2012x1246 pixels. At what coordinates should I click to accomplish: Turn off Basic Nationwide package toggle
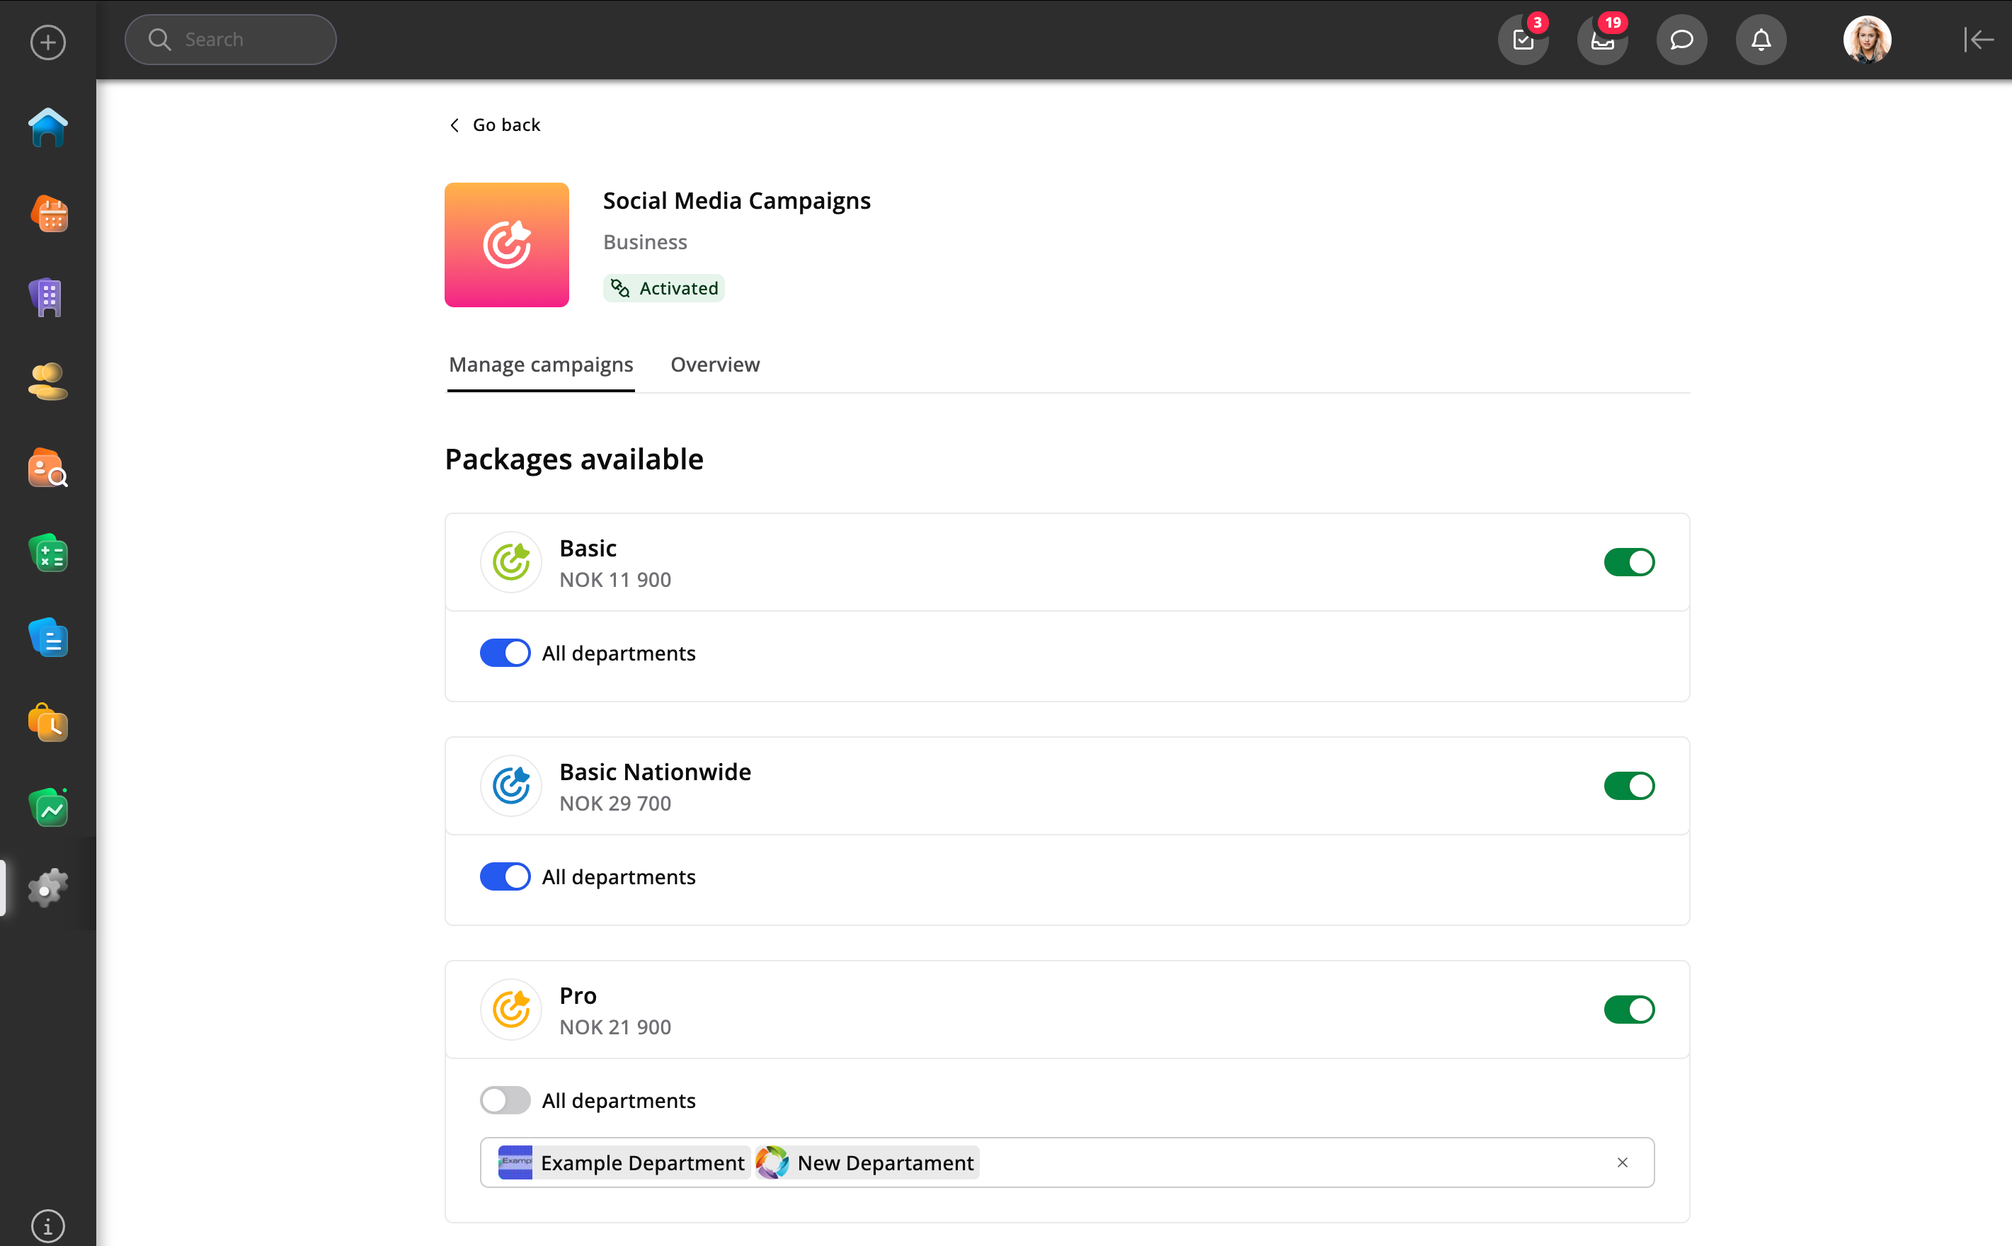1628,785
